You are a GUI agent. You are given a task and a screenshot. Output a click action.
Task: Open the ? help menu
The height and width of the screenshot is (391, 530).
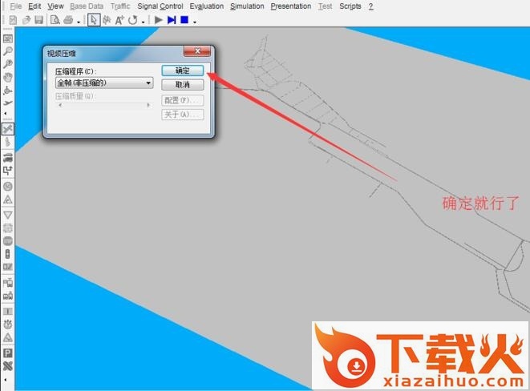tap(370, 6)
